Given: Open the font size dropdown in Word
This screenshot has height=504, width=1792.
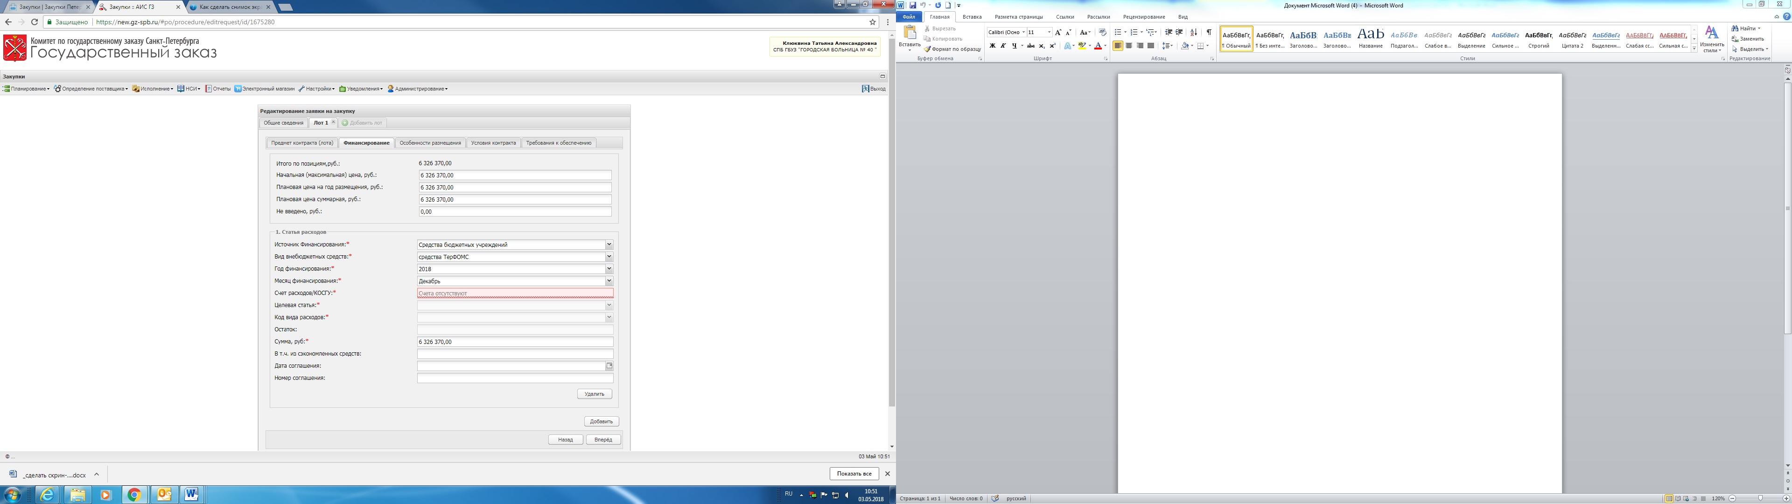Looking at the screenshot, I should (1049, 32).
